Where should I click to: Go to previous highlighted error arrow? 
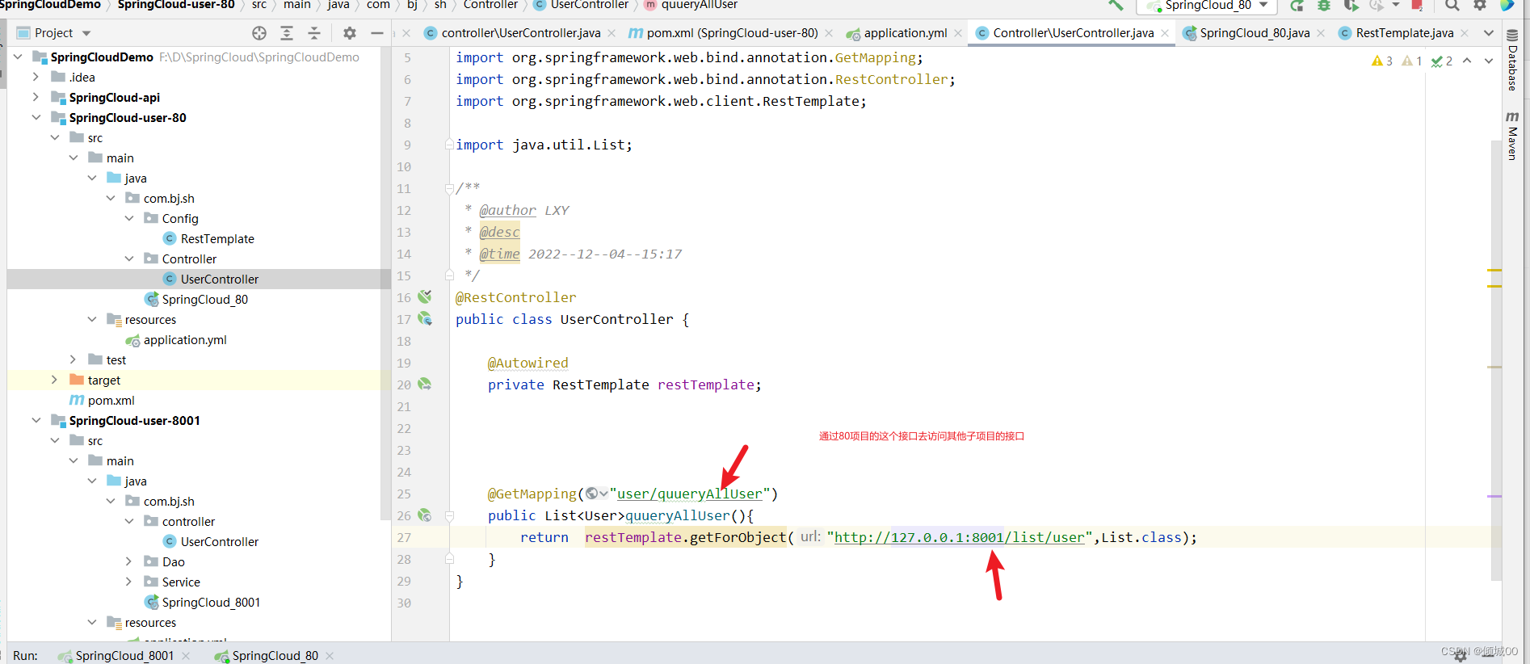(1467, 61)
